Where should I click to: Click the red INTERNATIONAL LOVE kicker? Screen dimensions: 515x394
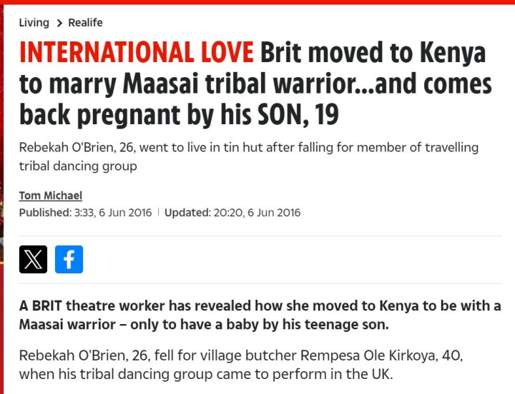[x=137, y=52]
